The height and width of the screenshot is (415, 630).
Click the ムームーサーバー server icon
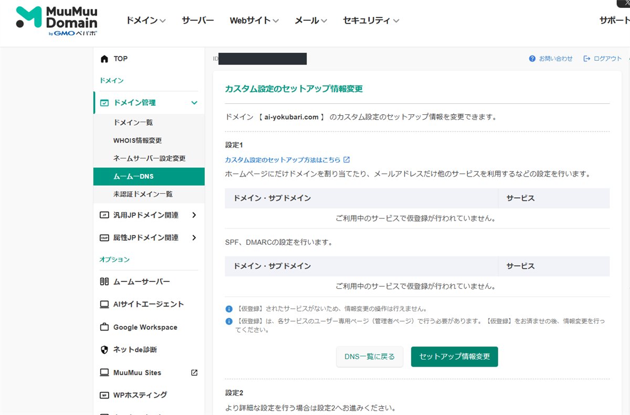(x=104, y=282)
